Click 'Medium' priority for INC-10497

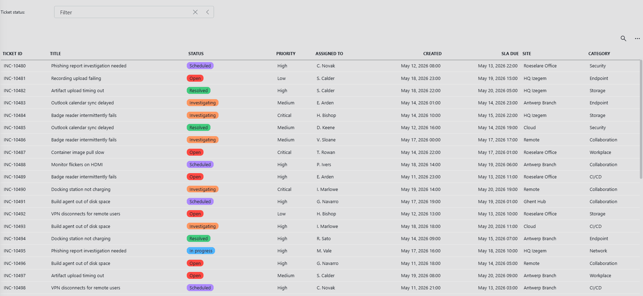pyautogui.click(x=286, y=276)
